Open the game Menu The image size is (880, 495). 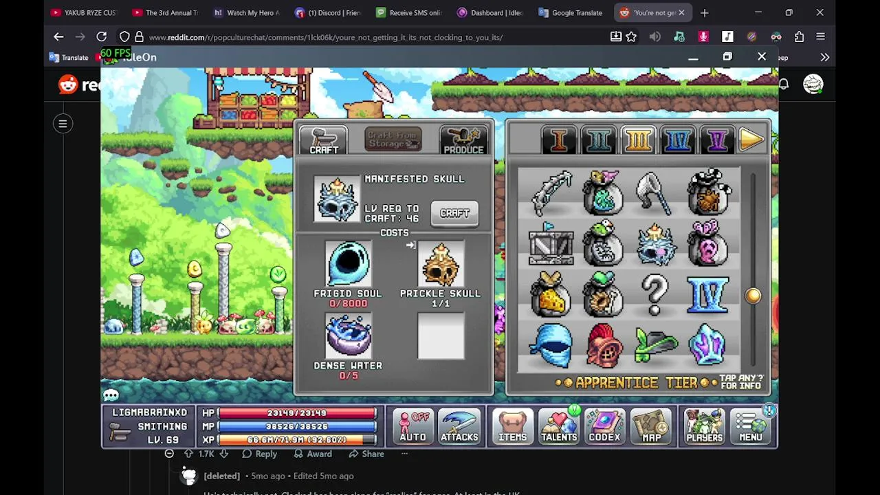[751, 426]
